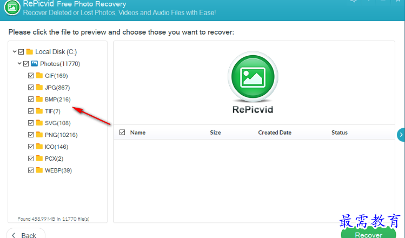
Task: Click the PNG folder icon
Action: (39, 135)
